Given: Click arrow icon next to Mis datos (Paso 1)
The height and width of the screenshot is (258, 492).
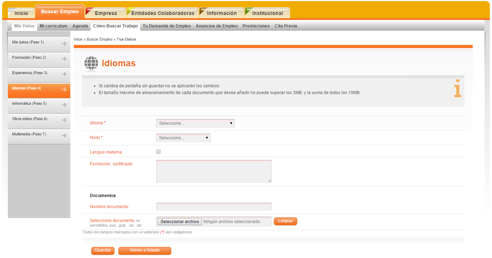Looking at the screenshot, I should [x=64, y=43].
